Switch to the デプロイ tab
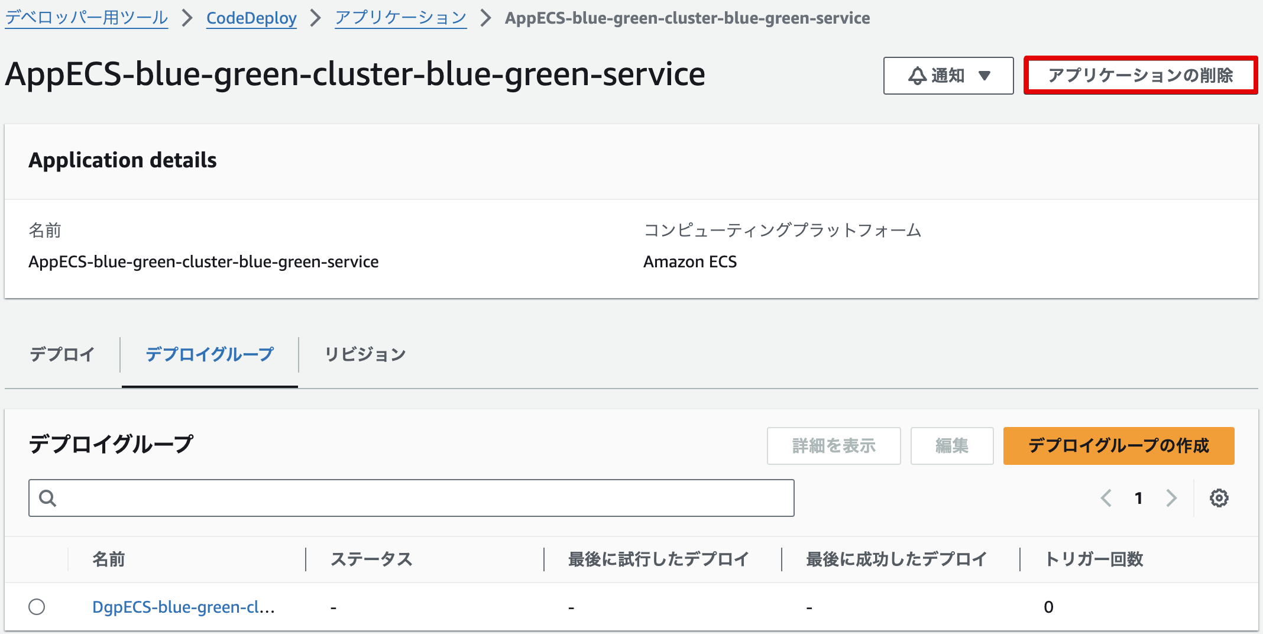Viewport: 1263px width, 634px height. click(x=61, y=354)
